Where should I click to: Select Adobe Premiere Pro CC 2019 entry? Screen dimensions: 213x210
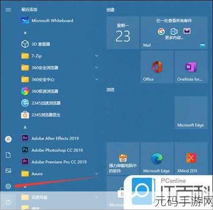59,162
